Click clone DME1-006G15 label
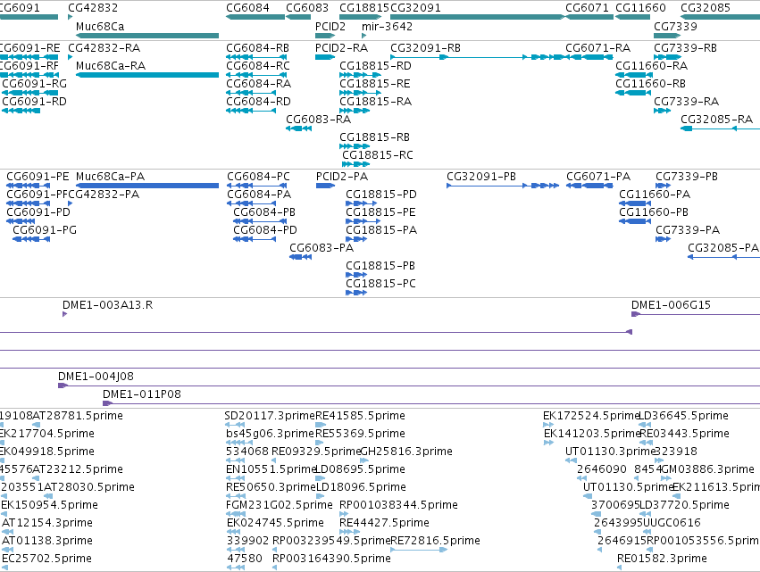Image resolution: width=760 pixels, height=572 pixels. click(671, 305)
